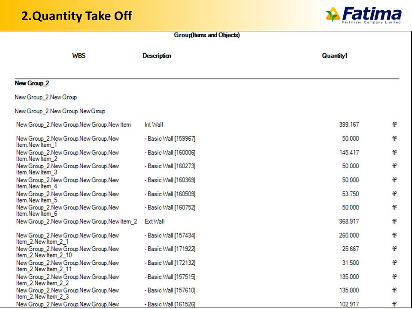Screen dimensions: 412x309
Task: Click the WBS cell ending 'New Item_4'
Action: coord(67,183)
